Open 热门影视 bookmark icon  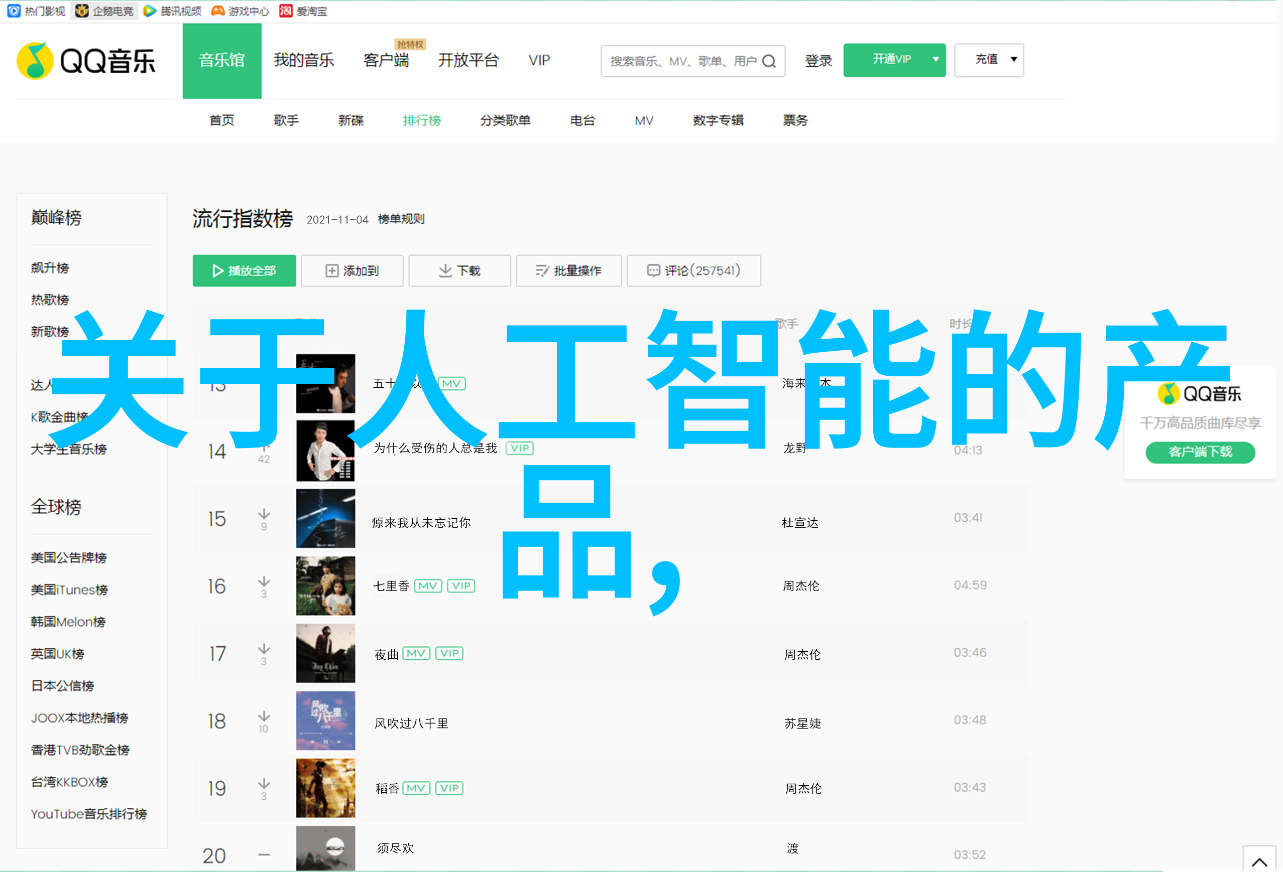click(14, 11)
